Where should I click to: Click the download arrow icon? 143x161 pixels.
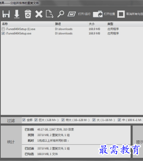(x=17, y=14)
